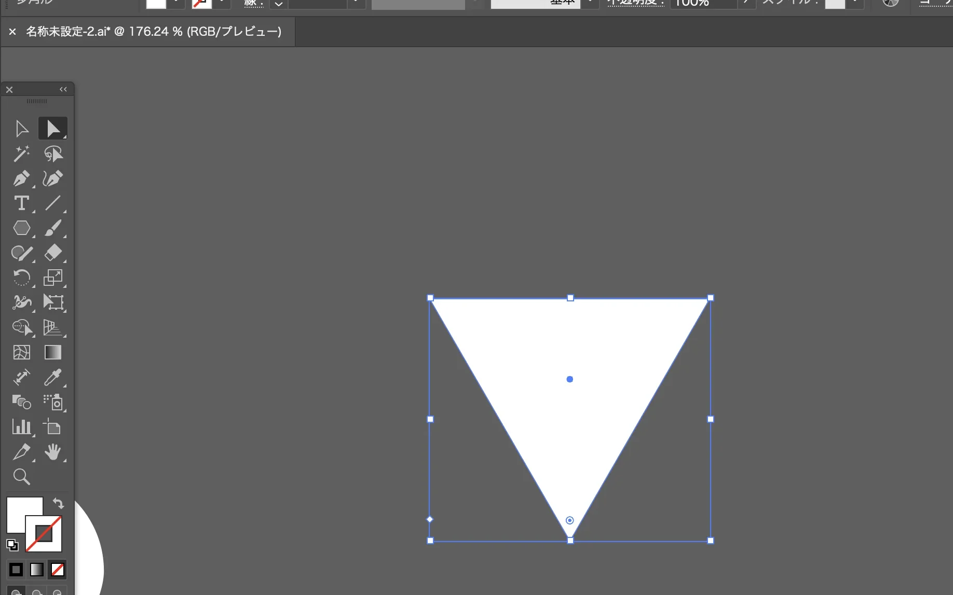Select the Type tool

click(21, 203)
